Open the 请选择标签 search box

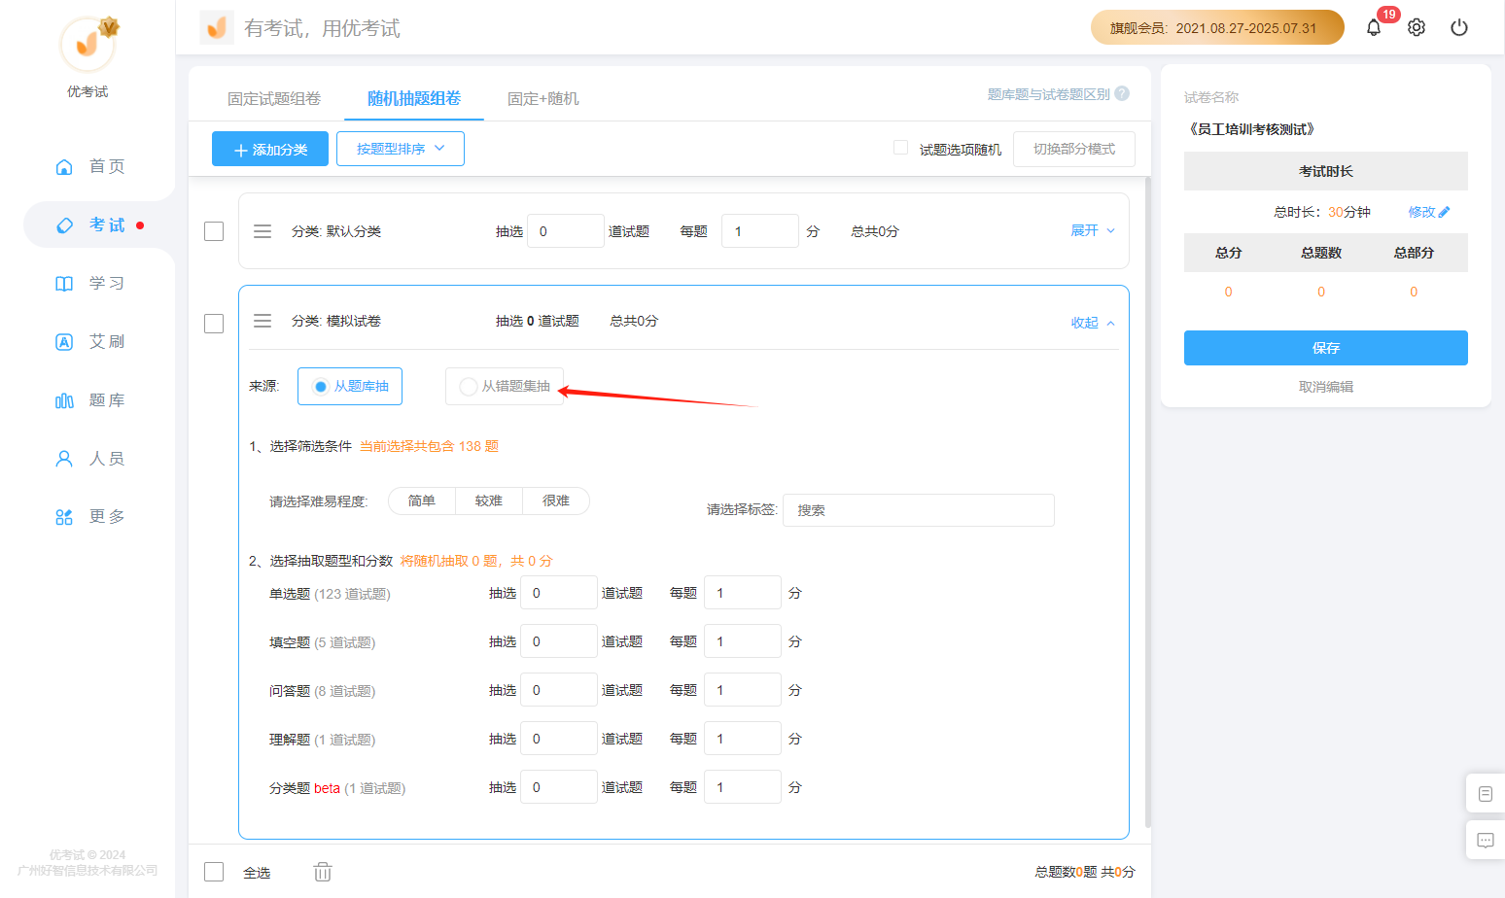[x=919, y=510]
